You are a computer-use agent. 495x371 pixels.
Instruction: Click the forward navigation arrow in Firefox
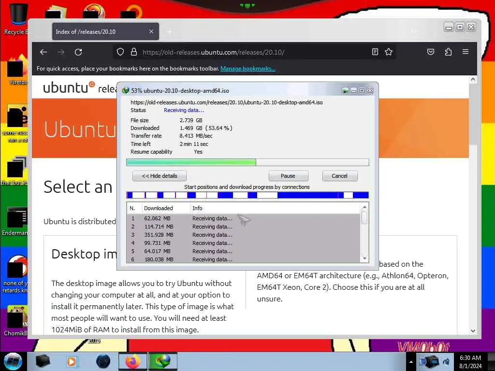pos(61,52)
